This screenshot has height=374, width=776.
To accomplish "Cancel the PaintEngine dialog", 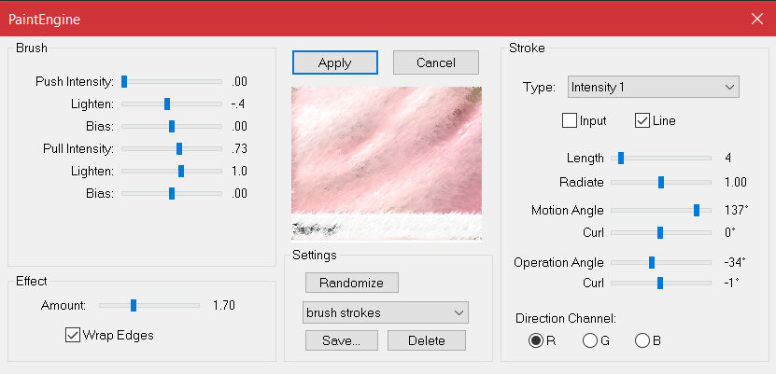I will (436, 62).
